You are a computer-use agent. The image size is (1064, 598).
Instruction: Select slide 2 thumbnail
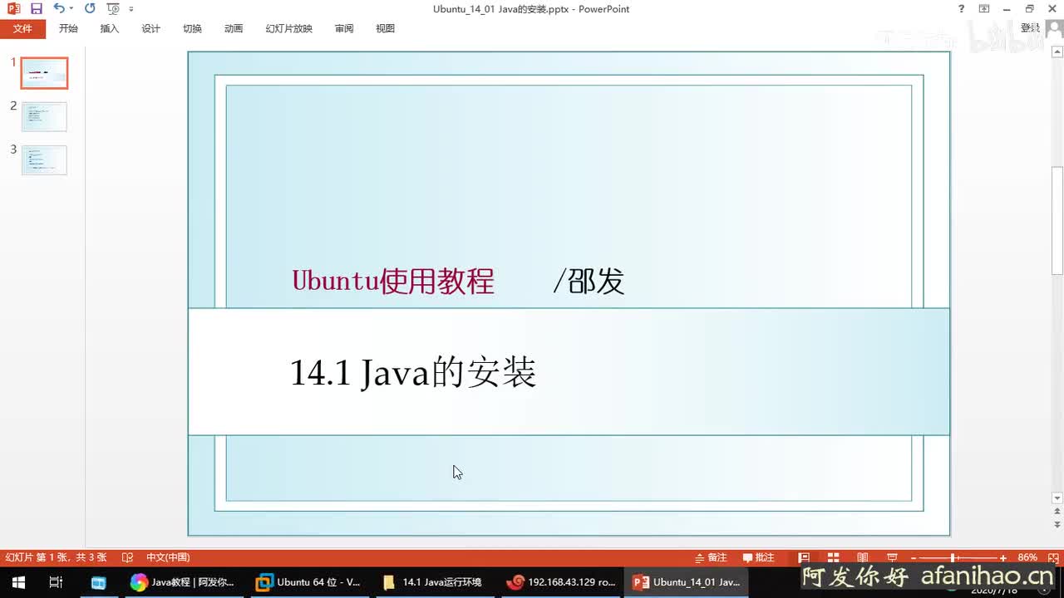(44, 116)
